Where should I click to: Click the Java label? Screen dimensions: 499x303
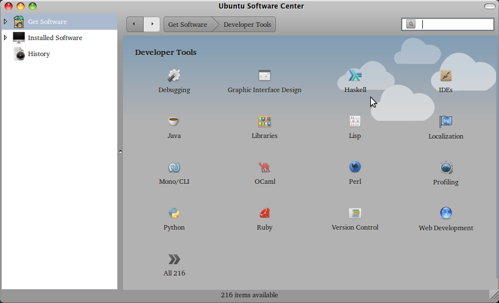[174, 136]
